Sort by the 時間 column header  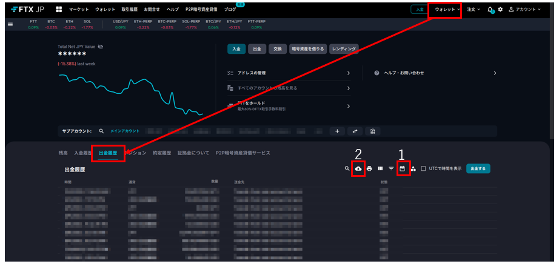coord(68,182)
